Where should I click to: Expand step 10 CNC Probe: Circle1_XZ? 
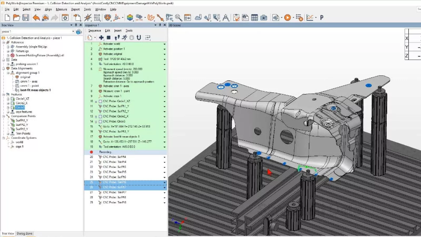coord(96,101)
